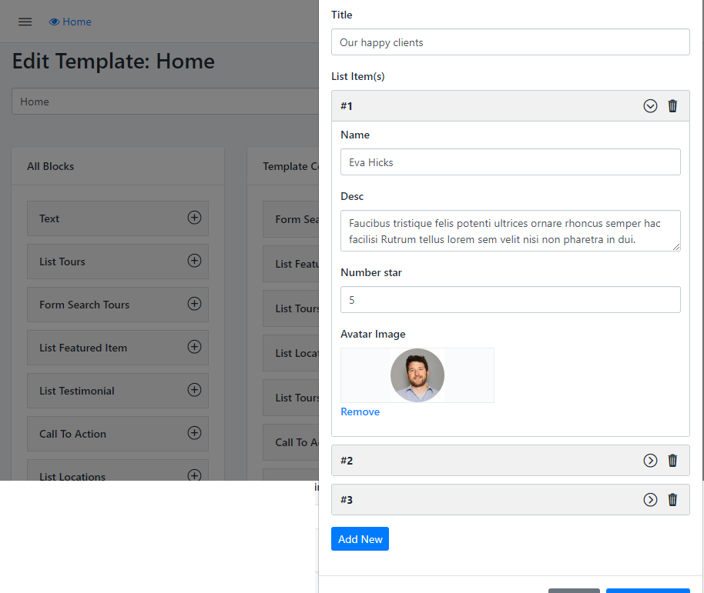704x593 pixels.
Task: Click the eye icon next to Home
Action: (x=54, y=22)
